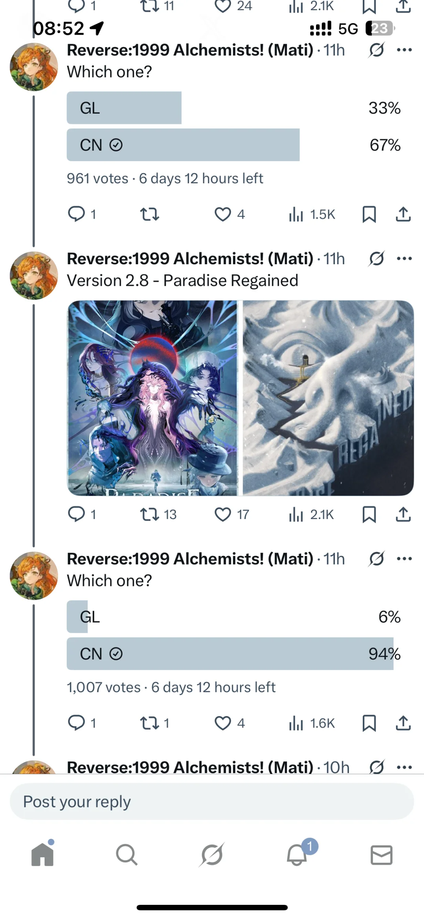Open the colorful Paradise character poster image
424x919 pixels.
(x=153, y=398)
